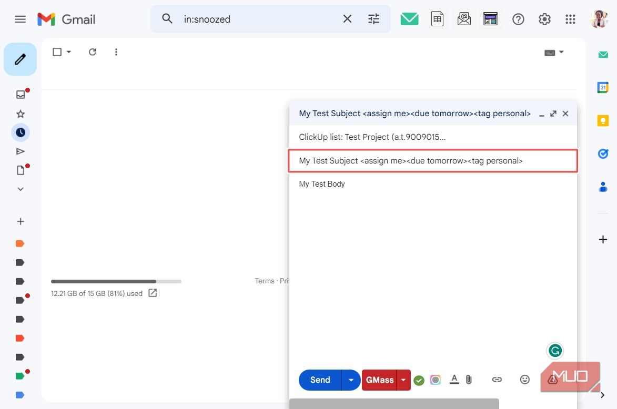Send the email
617x409 pixels.
pyautogui.click(x=320, y=380)
